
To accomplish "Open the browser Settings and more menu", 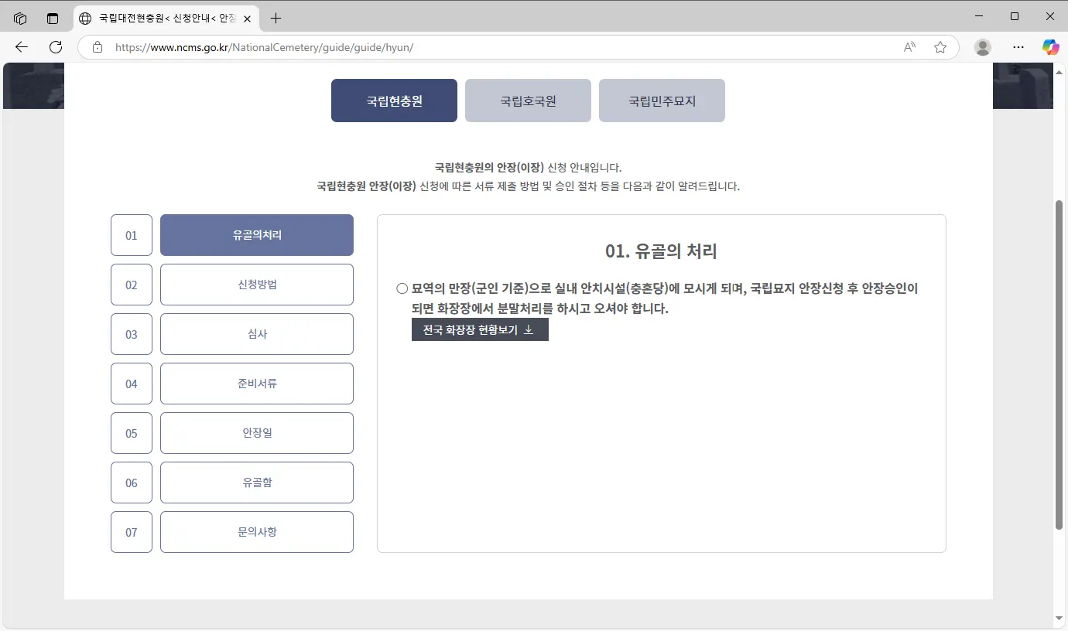I will tap(1018, 47).
